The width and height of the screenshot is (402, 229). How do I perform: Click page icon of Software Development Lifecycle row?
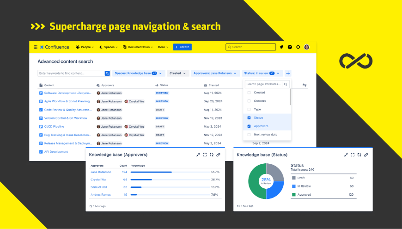coord(41,93)
